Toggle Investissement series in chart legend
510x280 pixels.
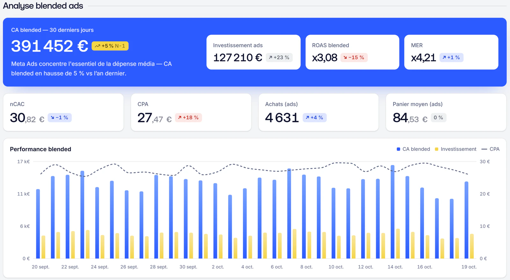click(455, 149)
